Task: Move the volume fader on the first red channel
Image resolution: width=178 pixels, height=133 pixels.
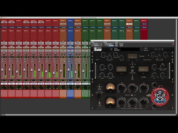Action: coord(2,69)
